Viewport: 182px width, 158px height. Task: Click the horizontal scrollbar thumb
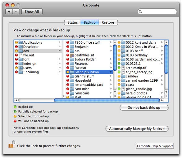tap(107, 100)
